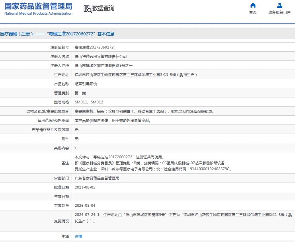The height and width of the screenshot is (243, 295).
Task: Click the product name 超声引导系统
Action: (x=86, y=84)
